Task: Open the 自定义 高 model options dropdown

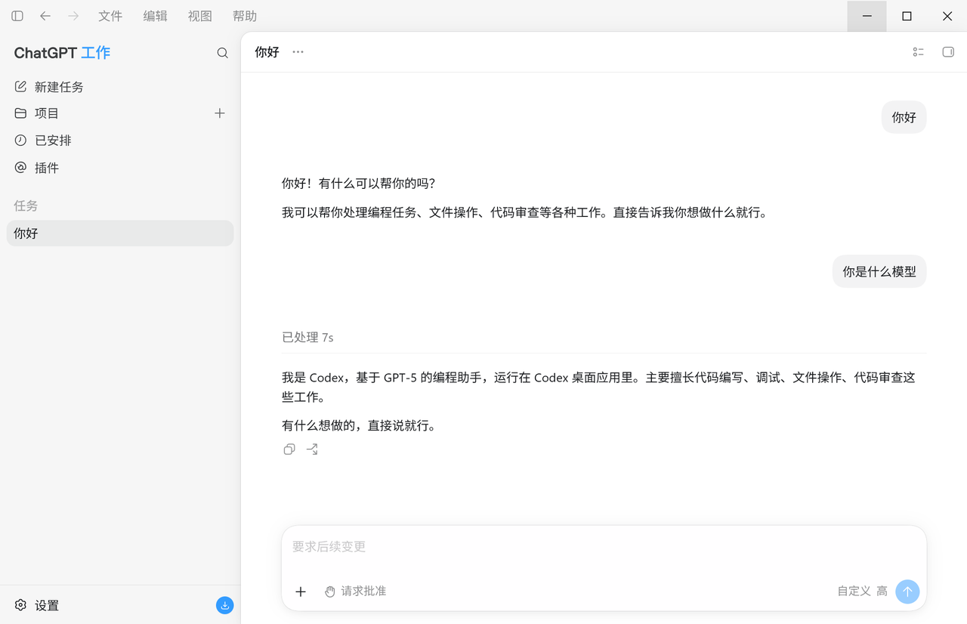Action: click(862, 591)
